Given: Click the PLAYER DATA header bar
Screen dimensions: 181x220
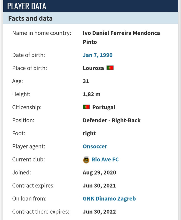Looking at the screenshot, I should click(x=90, y=6).
